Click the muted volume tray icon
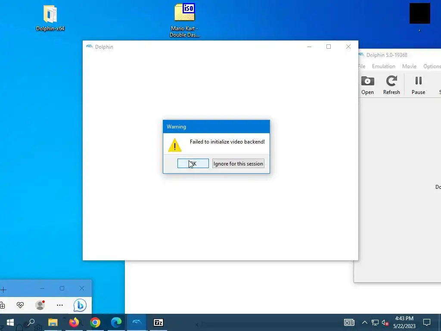The height and width of the screenshot is (331, 441). (385, 322)
